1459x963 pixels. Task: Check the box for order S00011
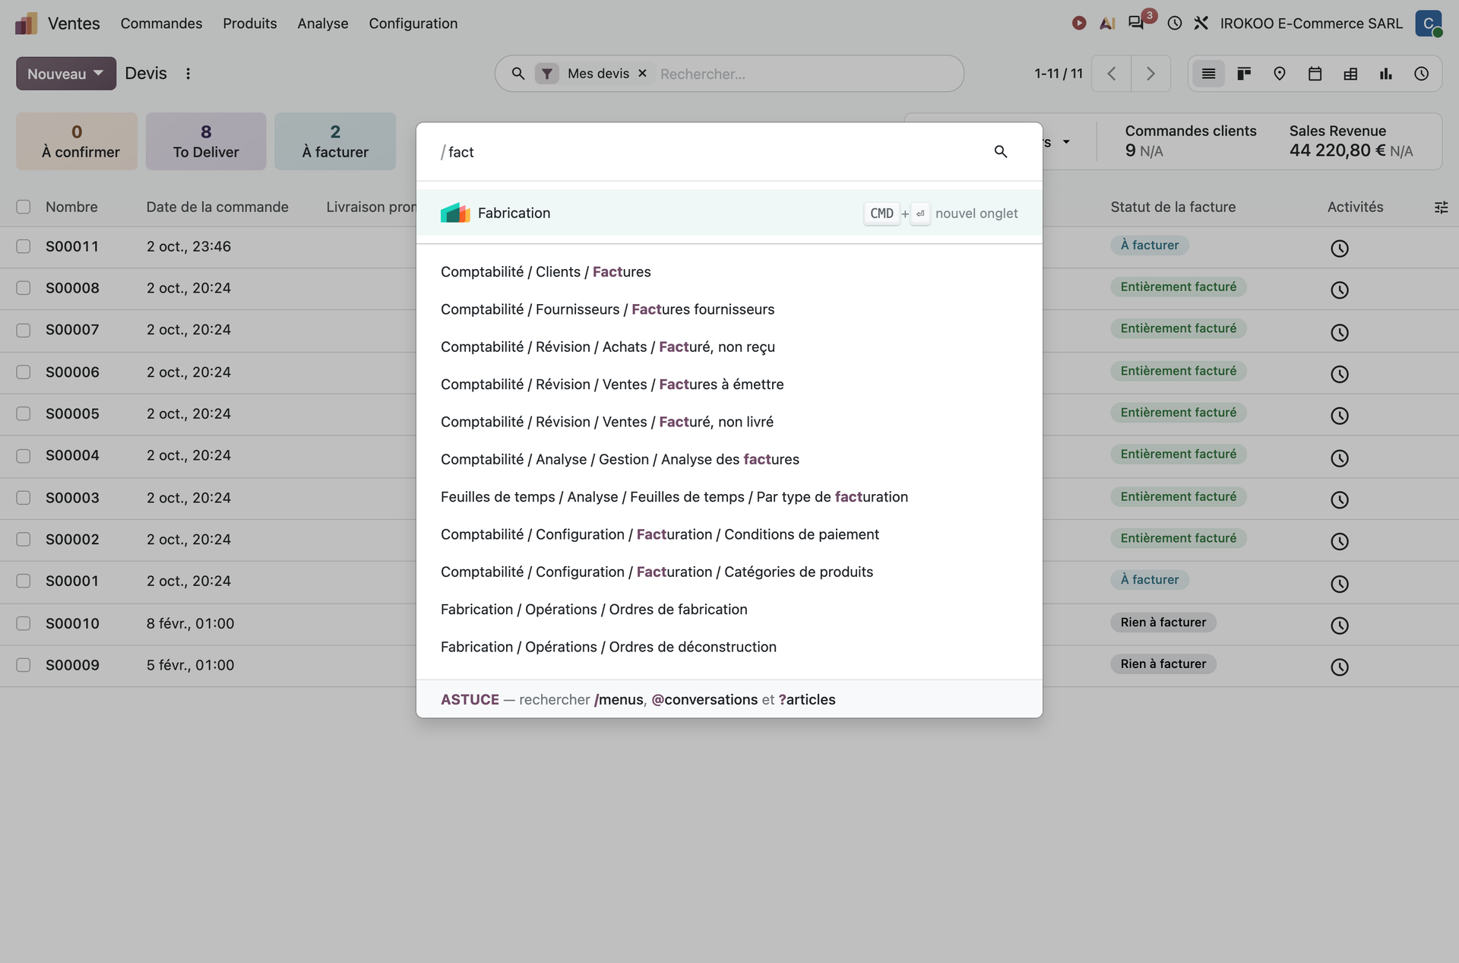click(24, 246)
